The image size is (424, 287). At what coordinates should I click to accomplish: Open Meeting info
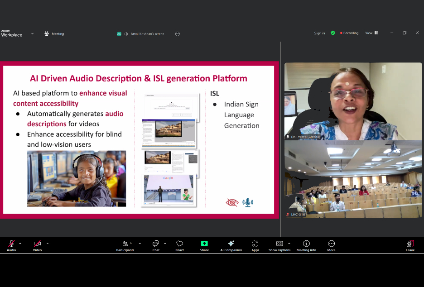point(306,245)
